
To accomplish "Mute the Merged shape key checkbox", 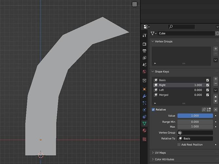I will 208,95.
